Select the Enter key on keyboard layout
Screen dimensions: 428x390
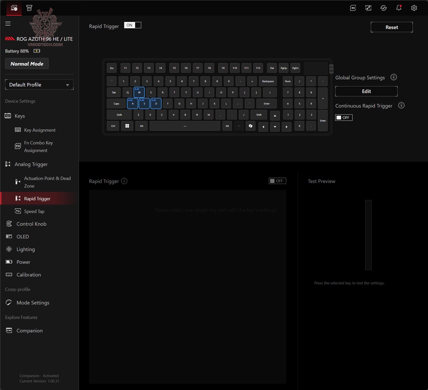coord(266,104)
